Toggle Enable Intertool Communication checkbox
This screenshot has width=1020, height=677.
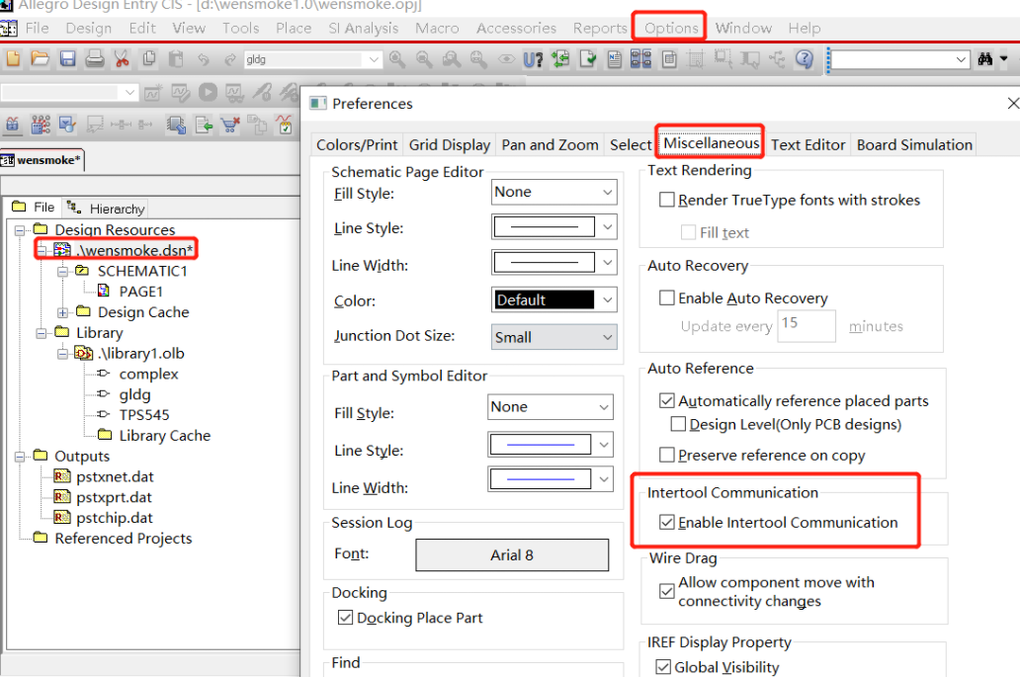pyautogui.click(x=667, y=522)
